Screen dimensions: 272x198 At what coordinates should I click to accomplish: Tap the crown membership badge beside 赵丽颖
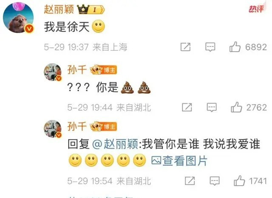[x=91, y=9]
